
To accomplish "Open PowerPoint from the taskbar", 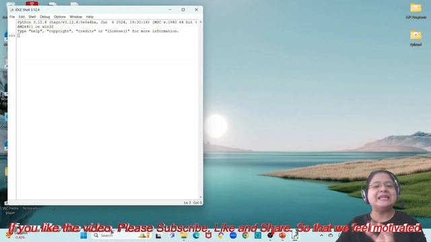I will click(282, 235).
